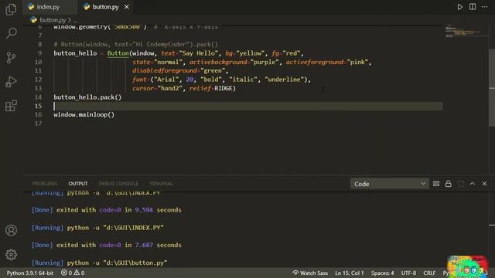Screen dimensions: 495x278
Task: Open the Search view in the activity bar
Action: pos(11,33)
